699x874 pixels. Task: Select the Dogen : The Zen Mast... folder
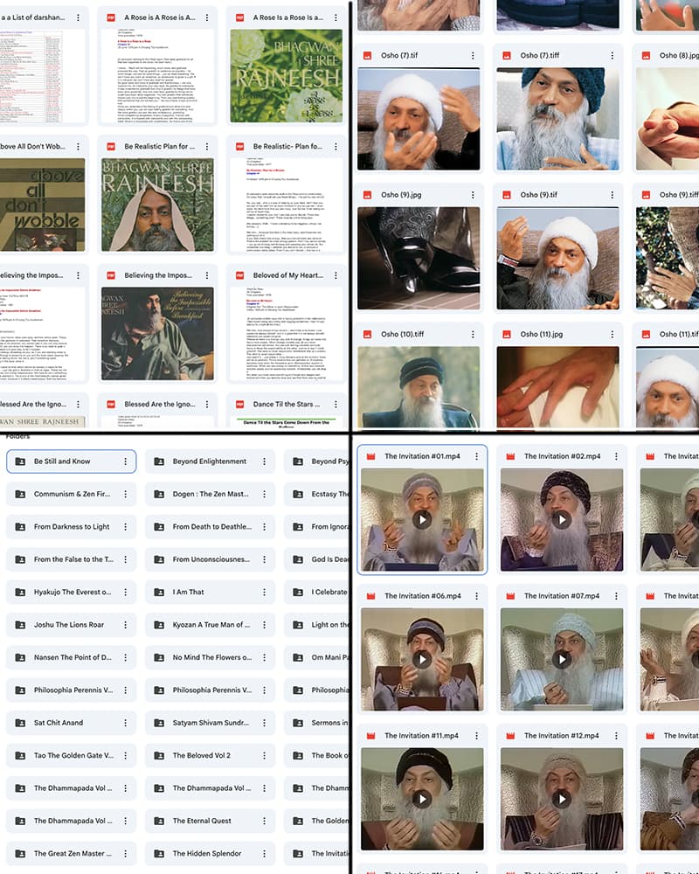coord(211,494)
